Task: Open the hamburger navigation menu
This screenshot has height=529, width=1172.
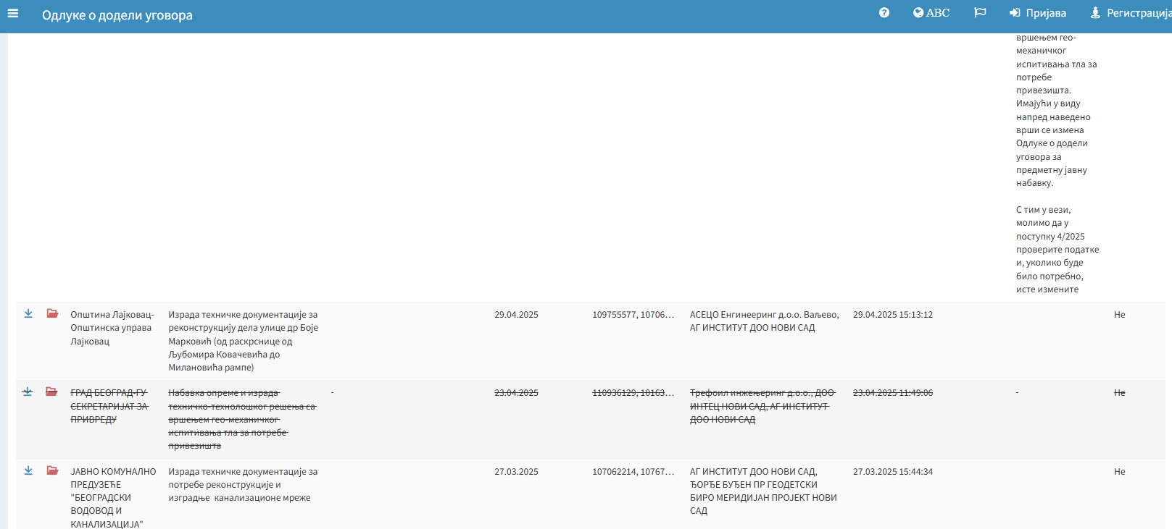Action: coord(12,13)
